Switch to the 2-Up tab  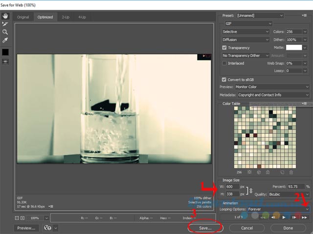pos(66,17)
